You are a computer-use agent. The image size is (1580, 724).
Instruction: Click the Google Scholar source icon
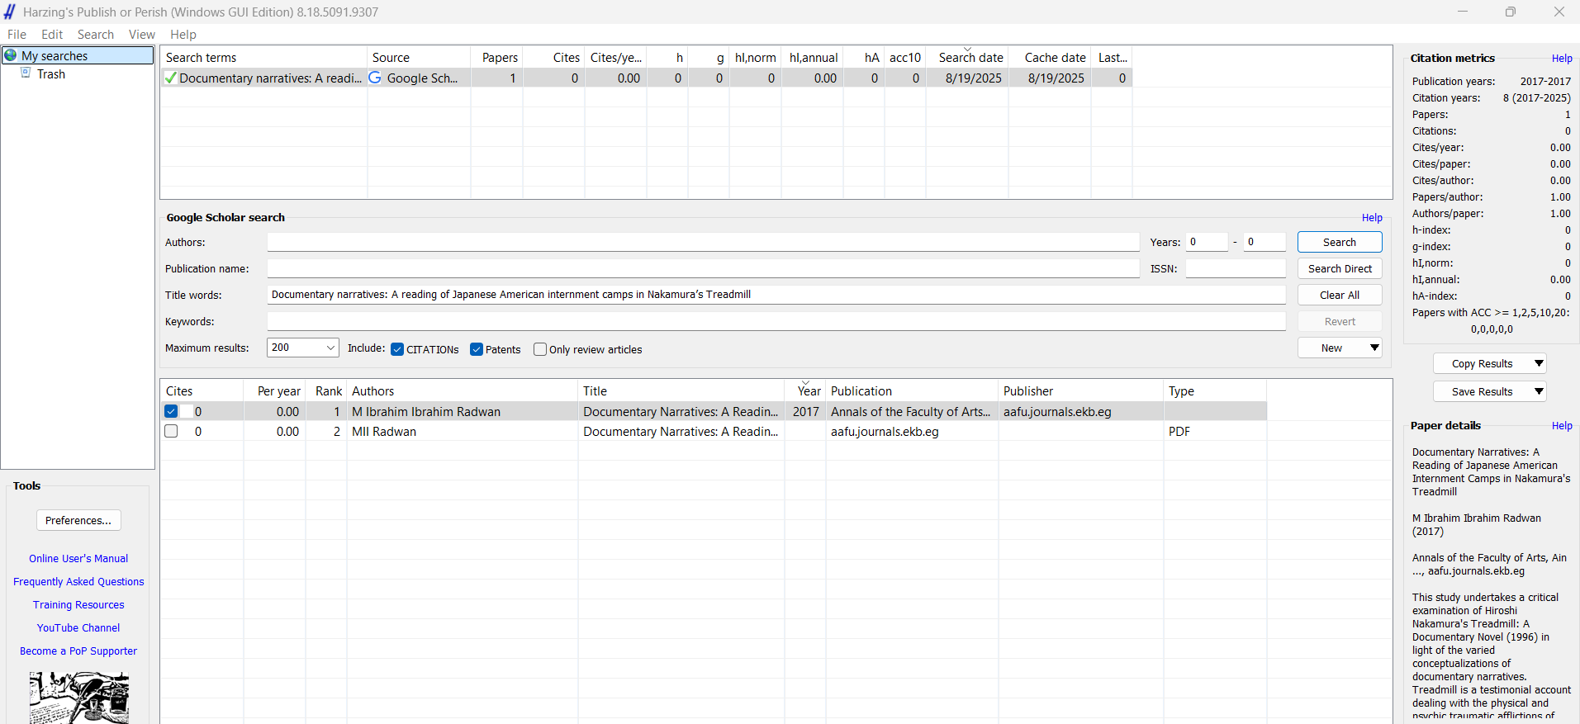coord(375,78)
